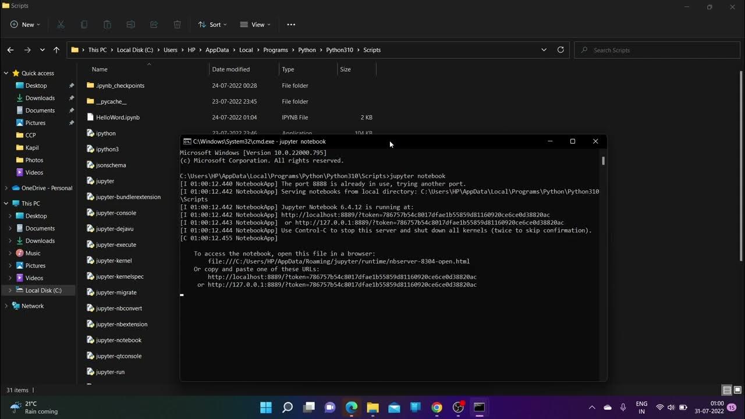Click the Share icon in Explorer toolbar

click(154, 24)
